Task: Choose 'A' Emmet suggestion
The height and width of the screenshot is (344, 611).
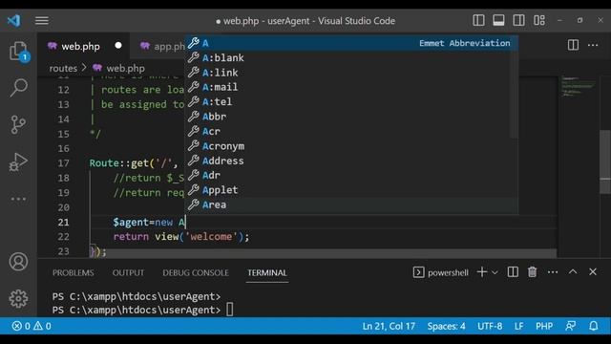Action: point(350,43)
